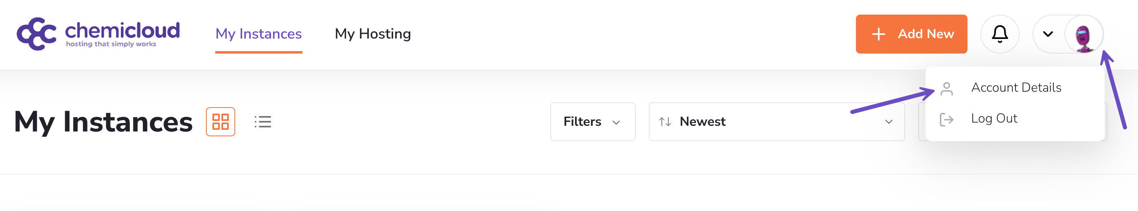Switch to grid view layout
This screenshot has width=1138, height=211.
point(221,122)
